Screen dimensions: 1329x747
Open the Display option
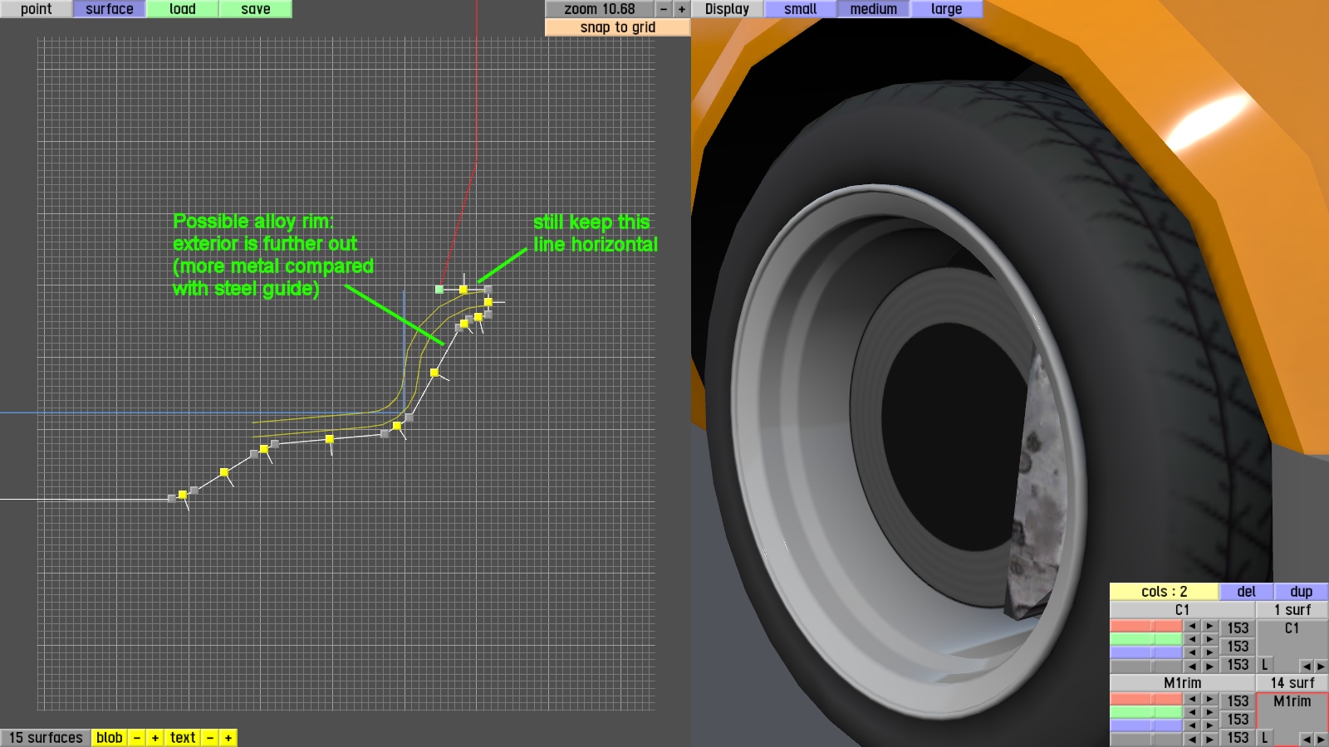727,9
